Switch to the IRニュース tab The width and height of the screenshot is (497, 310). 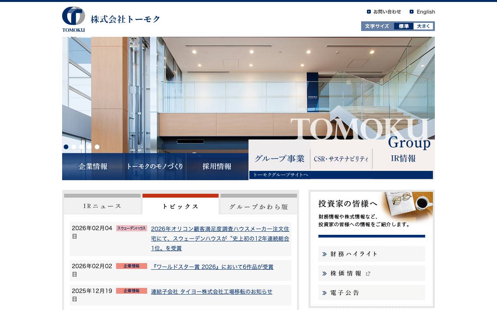[x=102, y=206]
